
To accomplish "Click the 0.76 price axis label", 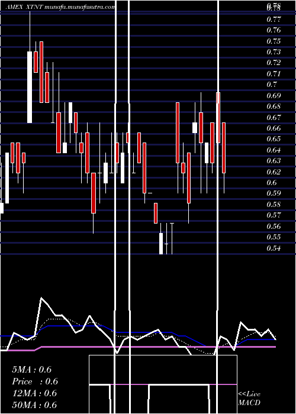I will click(274, 30).
